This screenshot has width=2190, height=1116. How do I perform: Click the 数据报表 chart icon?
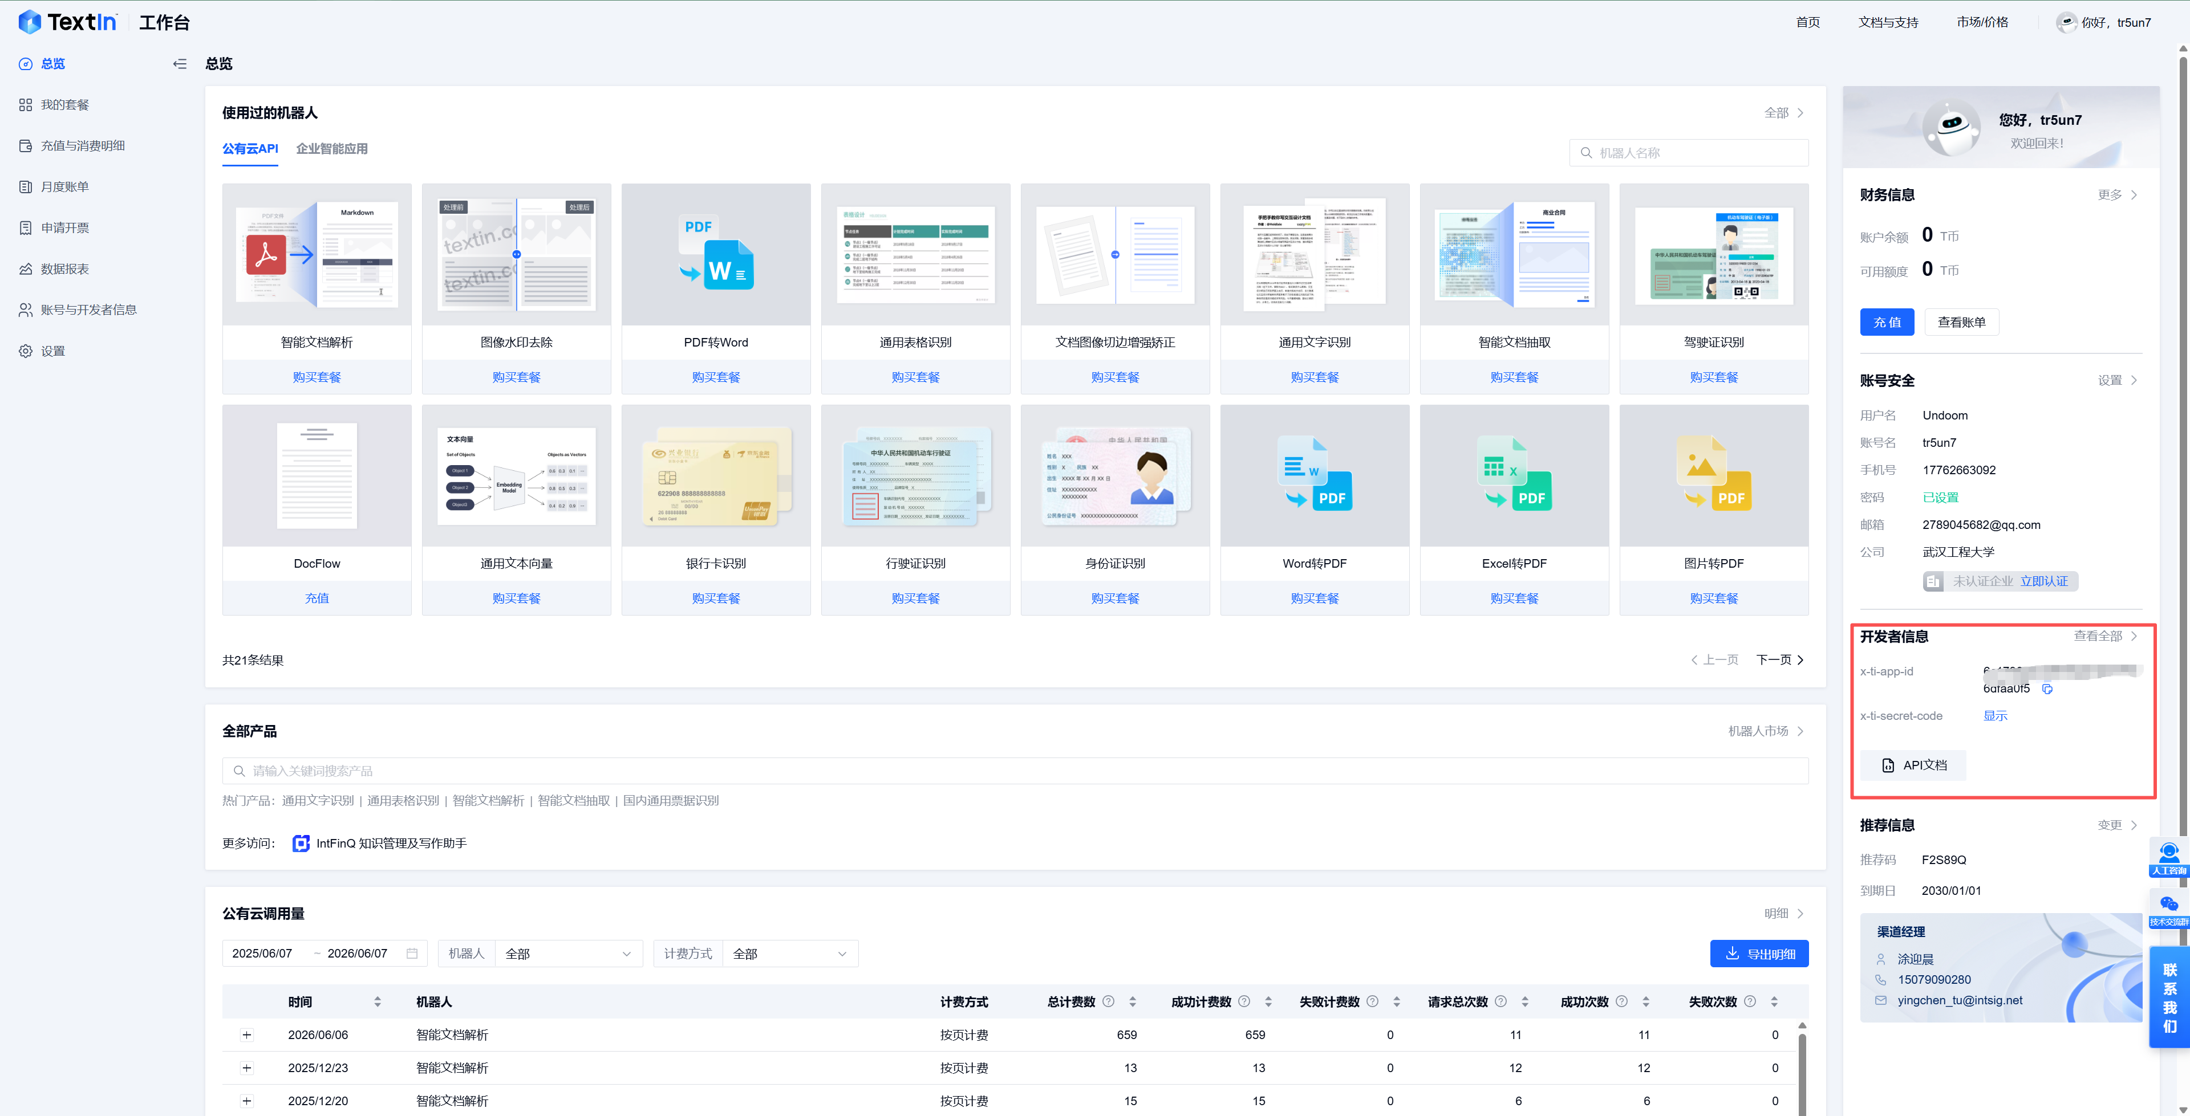tap(26, 268)
